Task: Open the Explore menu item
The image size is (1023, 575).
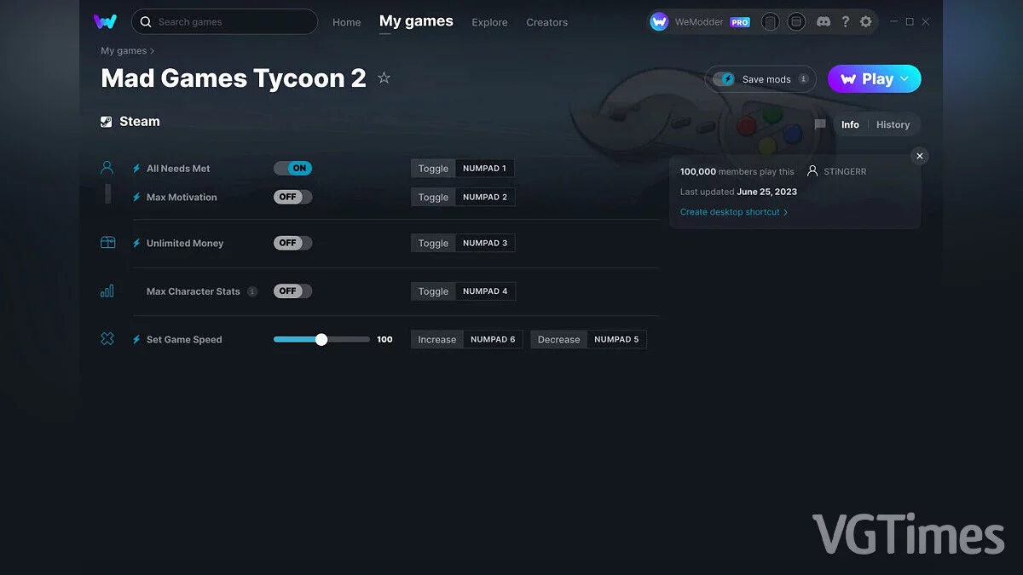Action: tap(489, 22)
